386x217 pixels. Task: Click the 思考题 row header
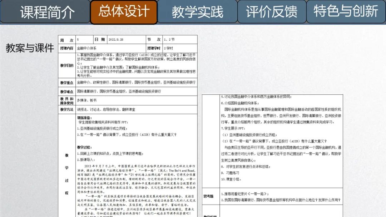208,196
